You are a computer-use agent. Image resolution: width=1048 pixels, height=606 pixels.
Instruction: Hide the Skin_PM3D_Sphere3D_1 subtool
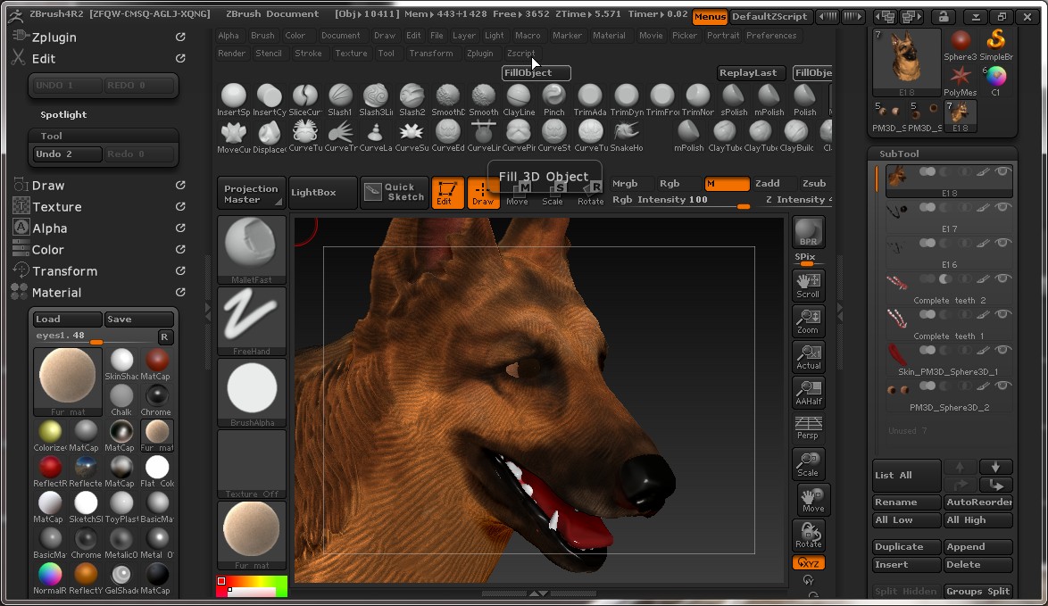pyautogui.click(x=1002, y=350)
